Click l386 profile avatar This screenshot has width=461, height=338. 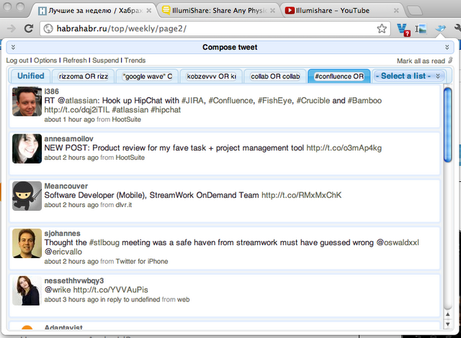[x=27, y=101]
